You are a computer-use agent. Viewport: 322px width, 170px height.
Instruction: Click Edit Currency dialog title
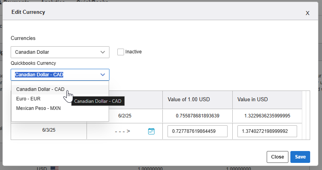pyautogui.click(x=28, y=12)
